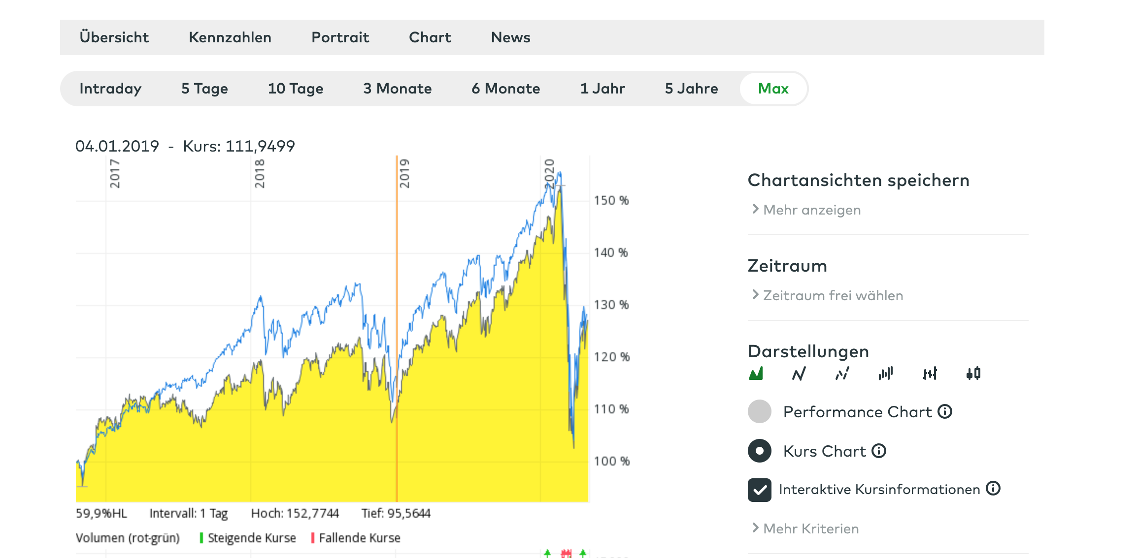Switch chart range to 1 Jahr
The width and height of the screenshot is (1138, 558).
coord(602,89)
